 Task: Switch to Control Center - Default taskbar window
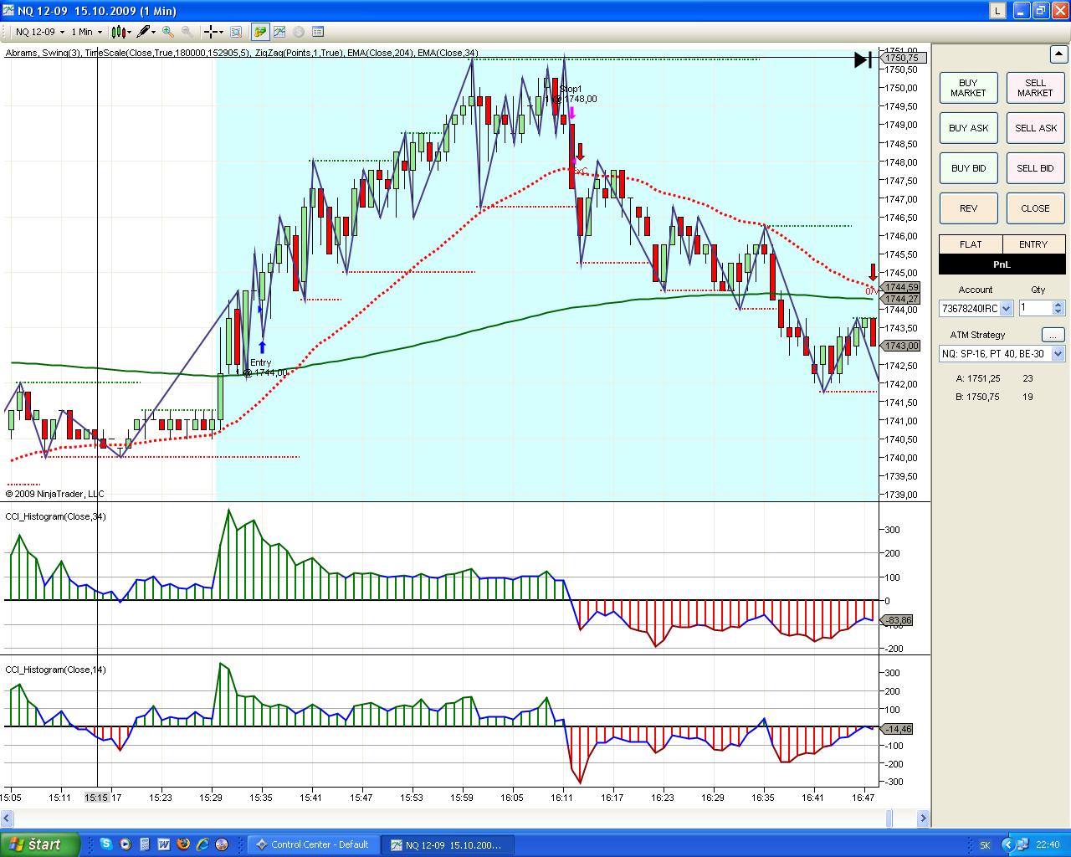coord(315,844)
